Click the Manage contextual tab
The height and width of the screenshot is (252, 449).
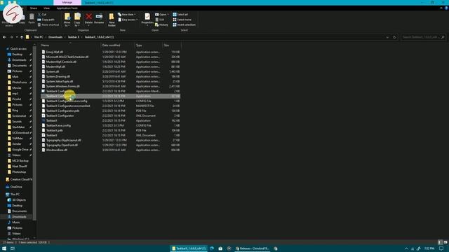[x=67, y=3]
